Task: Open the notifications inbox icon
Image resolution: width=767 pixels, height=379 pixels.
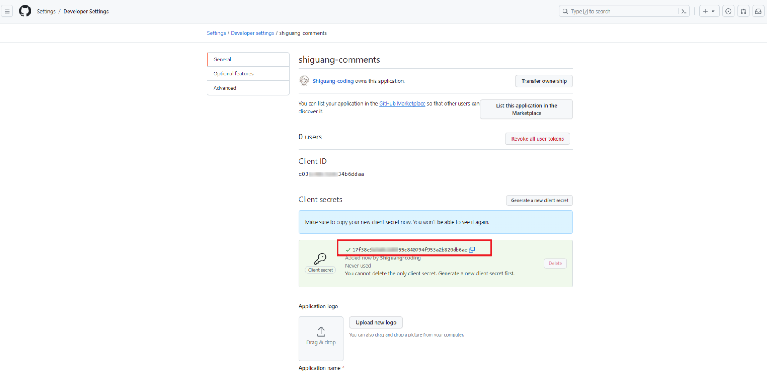Action: 758,12
